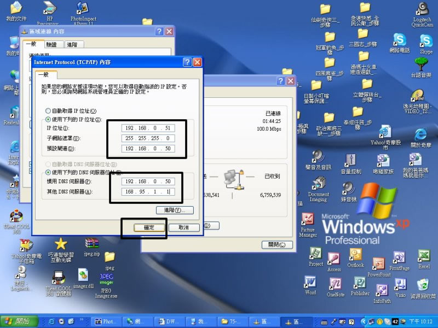Open the 巧連智學習互動光碟 star icon

[61, 250]
